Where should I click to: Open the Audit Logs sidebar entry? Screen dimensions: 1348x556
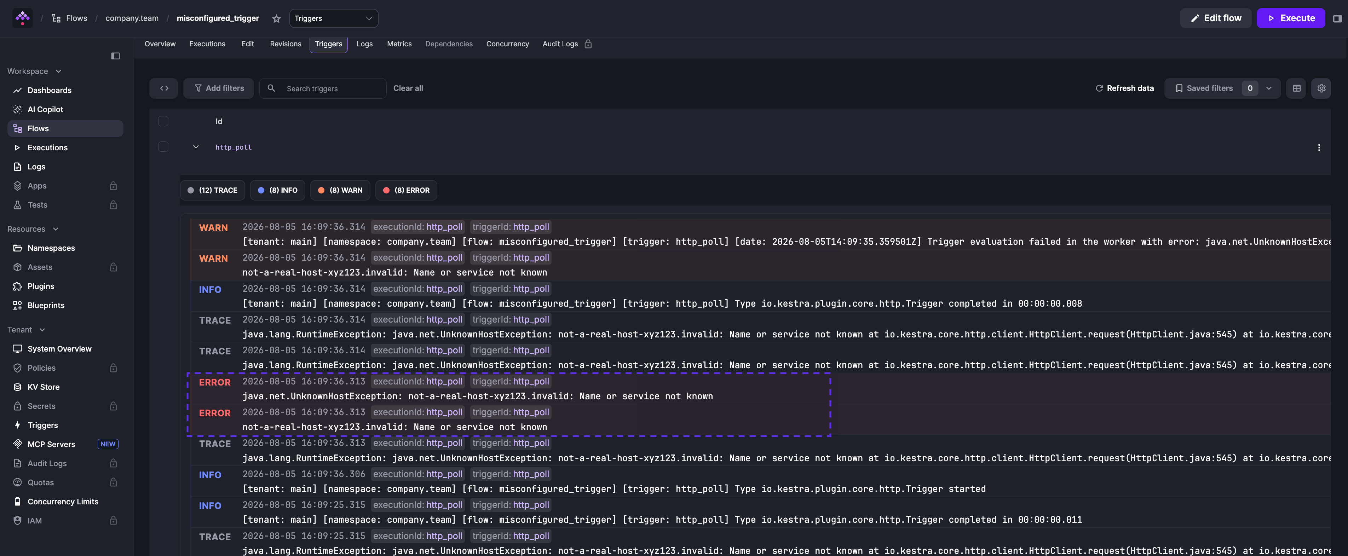point(65,463)
